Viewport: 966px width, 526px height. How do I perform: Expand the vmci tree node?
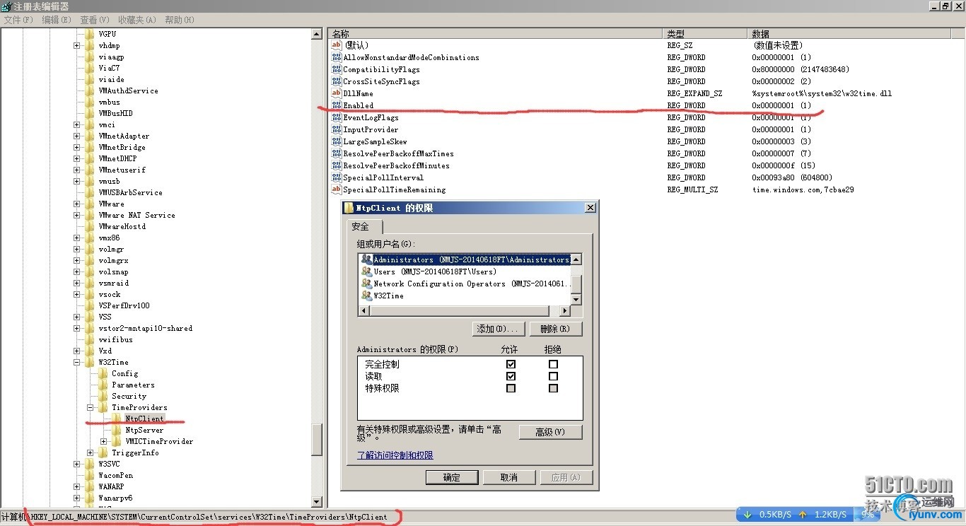pyautogui.click(x=76, y=124)
